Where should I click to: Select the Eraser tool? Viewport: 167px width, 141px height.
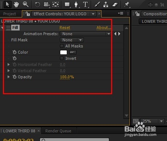click(x=115, y=5)
